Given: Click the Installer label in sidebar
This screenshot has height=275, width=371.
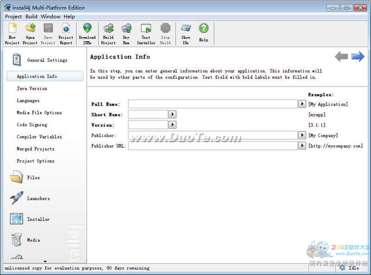Looking at the screenshot, I should tap(38, 219).
